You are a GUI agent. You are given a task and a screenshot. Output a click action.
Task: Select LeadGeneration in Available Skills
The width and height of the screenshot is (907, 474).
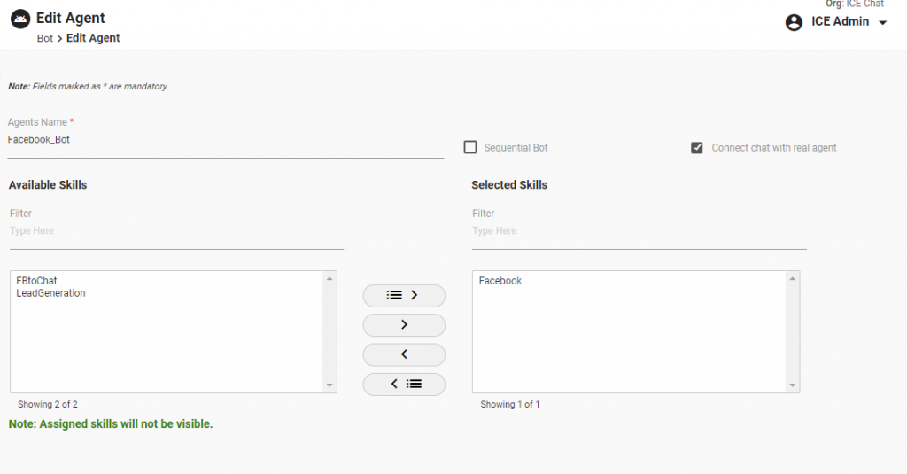tap(50, 293)
